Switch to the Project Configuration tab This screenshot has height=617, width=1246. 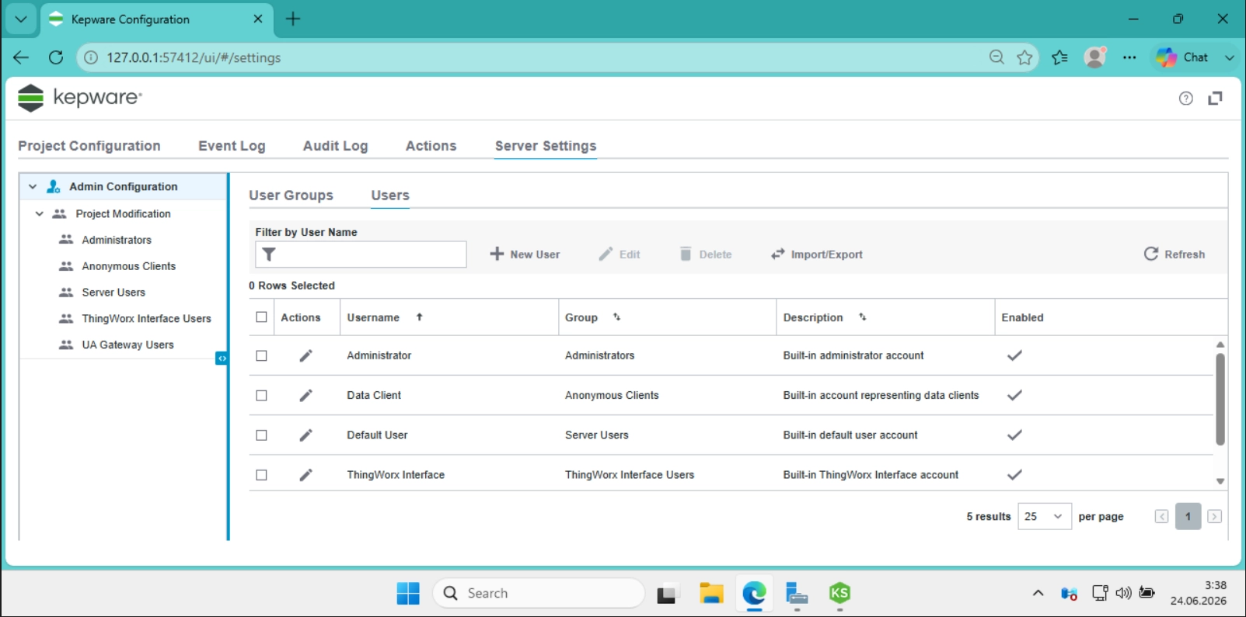click(89, 146)
